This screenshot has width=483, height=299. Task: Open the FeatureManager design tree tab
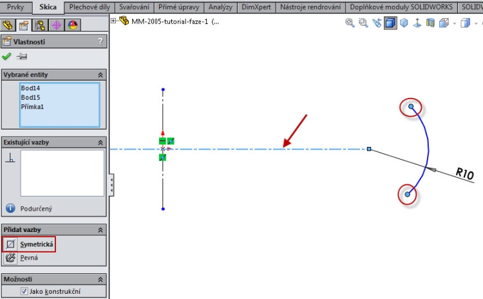tap(8, 25)
